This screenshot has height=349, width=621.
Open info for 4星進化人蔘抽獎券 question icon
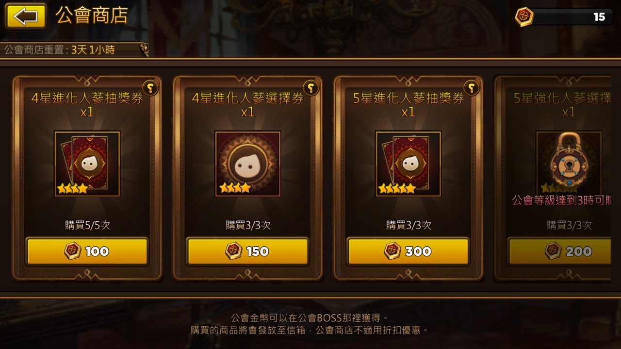(150, 88)
